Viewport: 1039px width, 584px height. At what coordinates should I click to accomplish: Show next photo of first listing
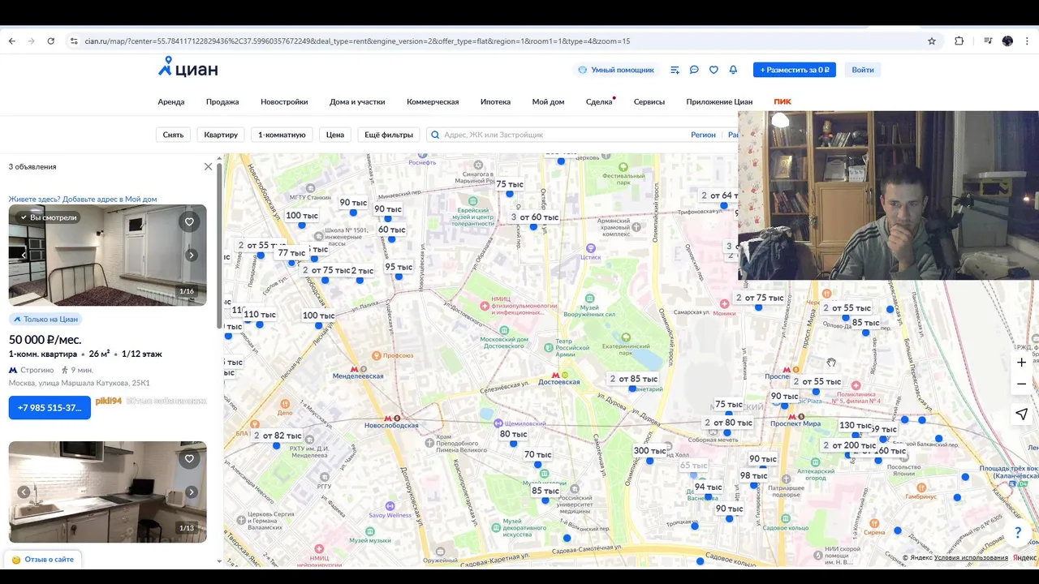(192, 255)
